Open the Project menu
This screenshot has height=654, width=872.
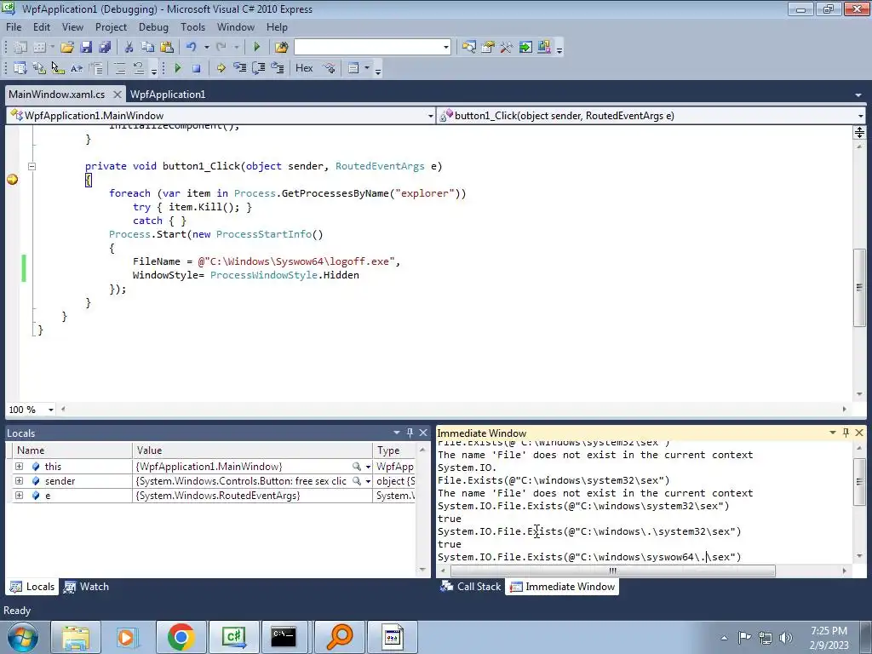111,27
